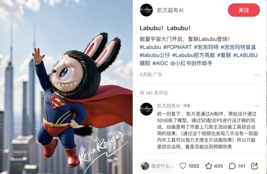
Task: Click the commenter name 凯文超有AI in comments
Action: click(x=169, y=106)
